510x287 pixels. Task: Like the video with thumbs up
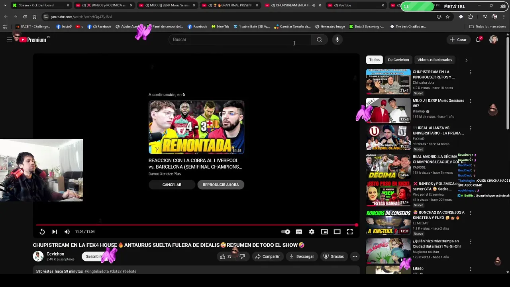pyautogui.click(x=226, y=256)
